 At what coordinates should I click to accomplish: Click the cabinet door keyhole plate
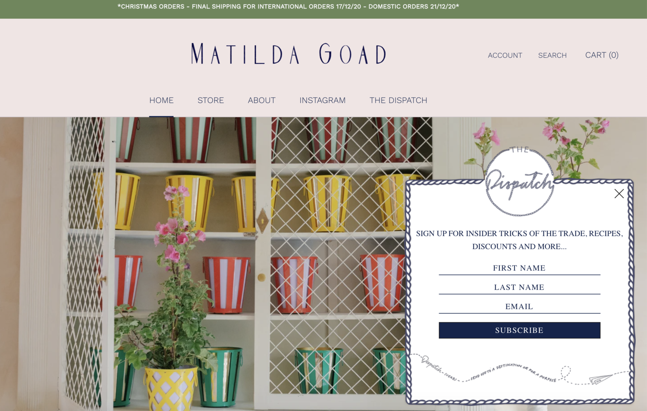click(x=262, y=220)
